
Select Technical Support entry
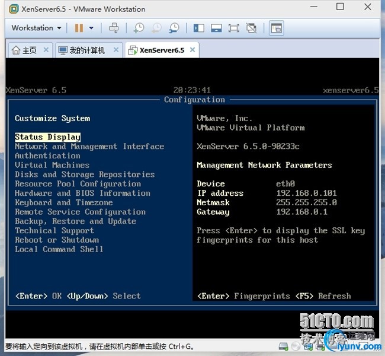(54, 231)
